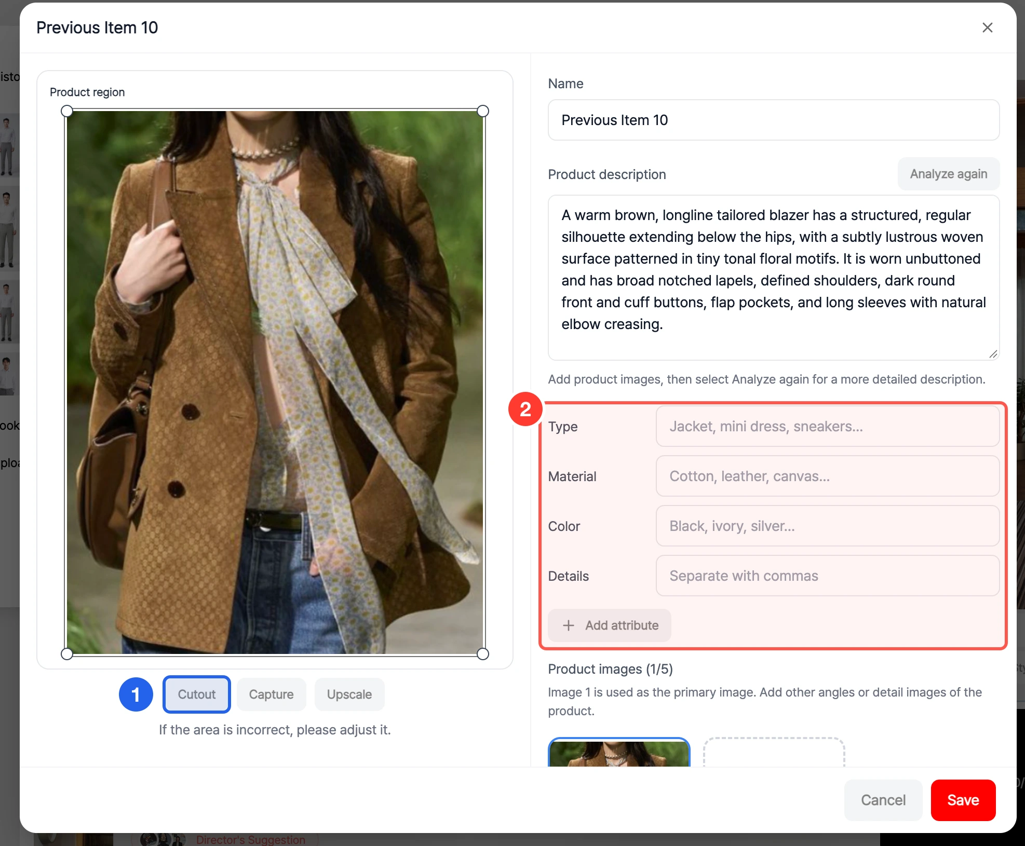Click Analyze again button

click(x=948, y=174)
